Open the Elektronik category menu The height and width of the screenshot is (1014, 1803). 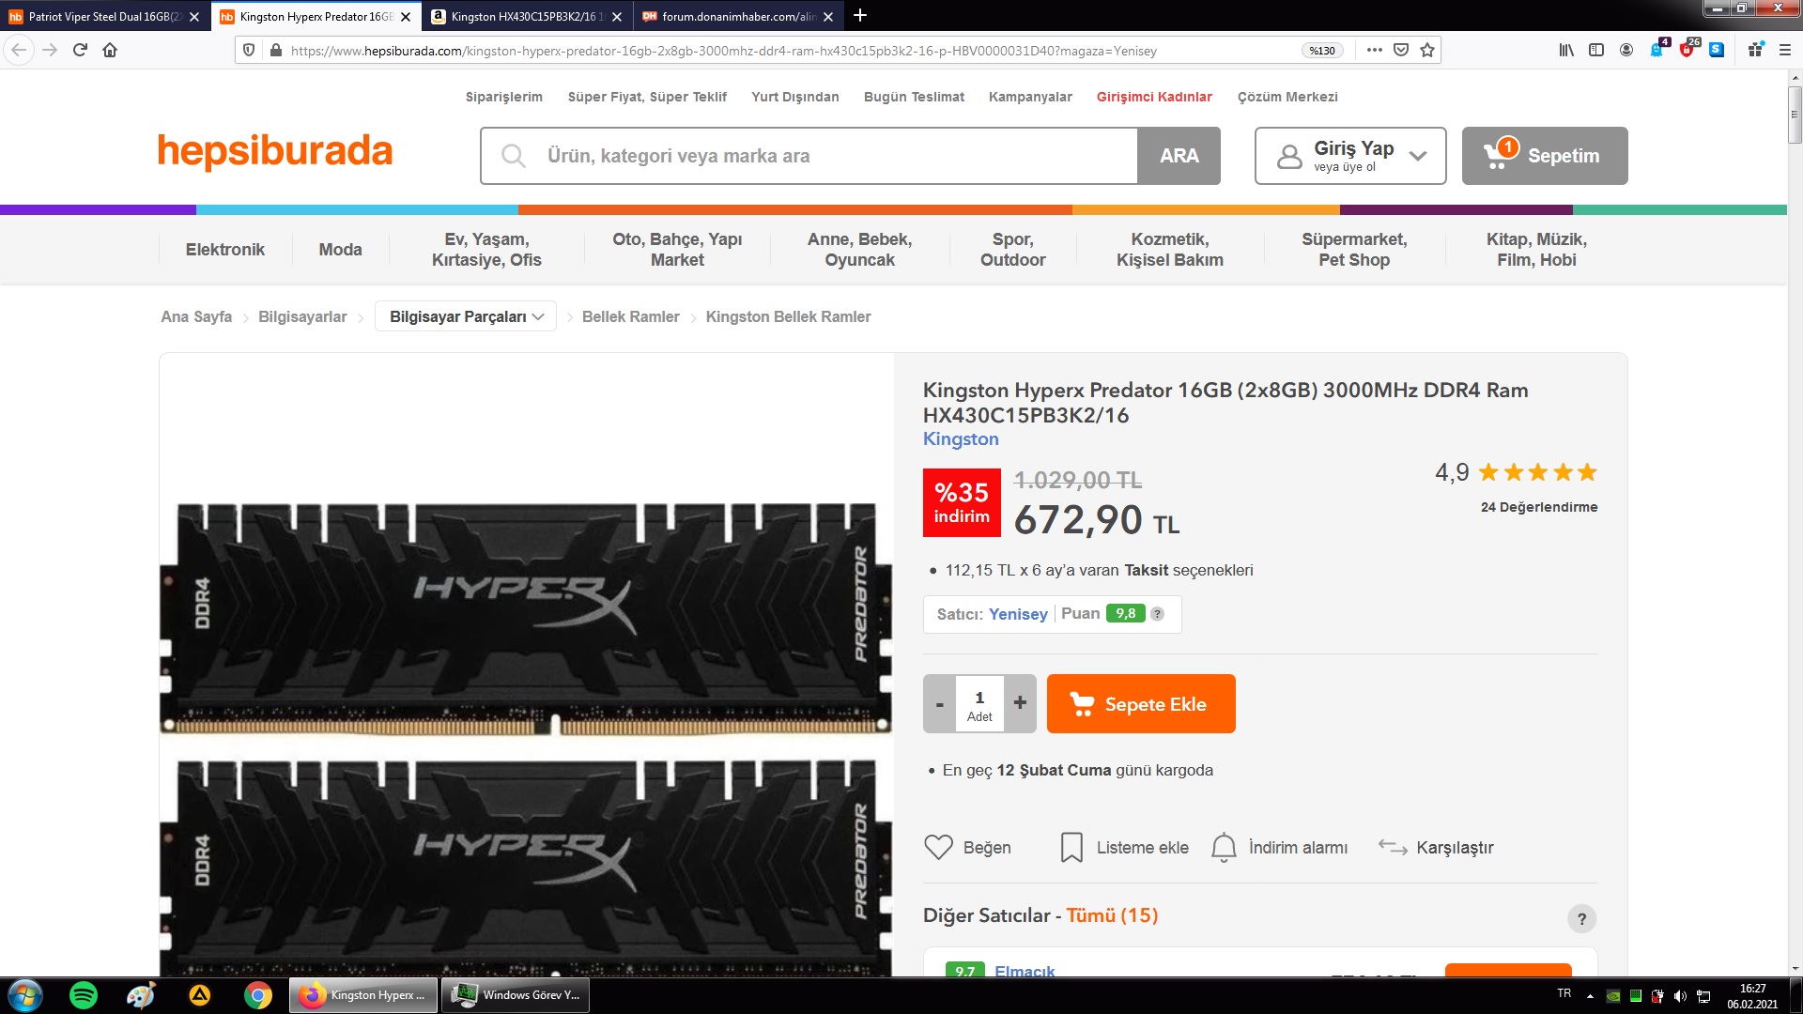click(225, 250)
